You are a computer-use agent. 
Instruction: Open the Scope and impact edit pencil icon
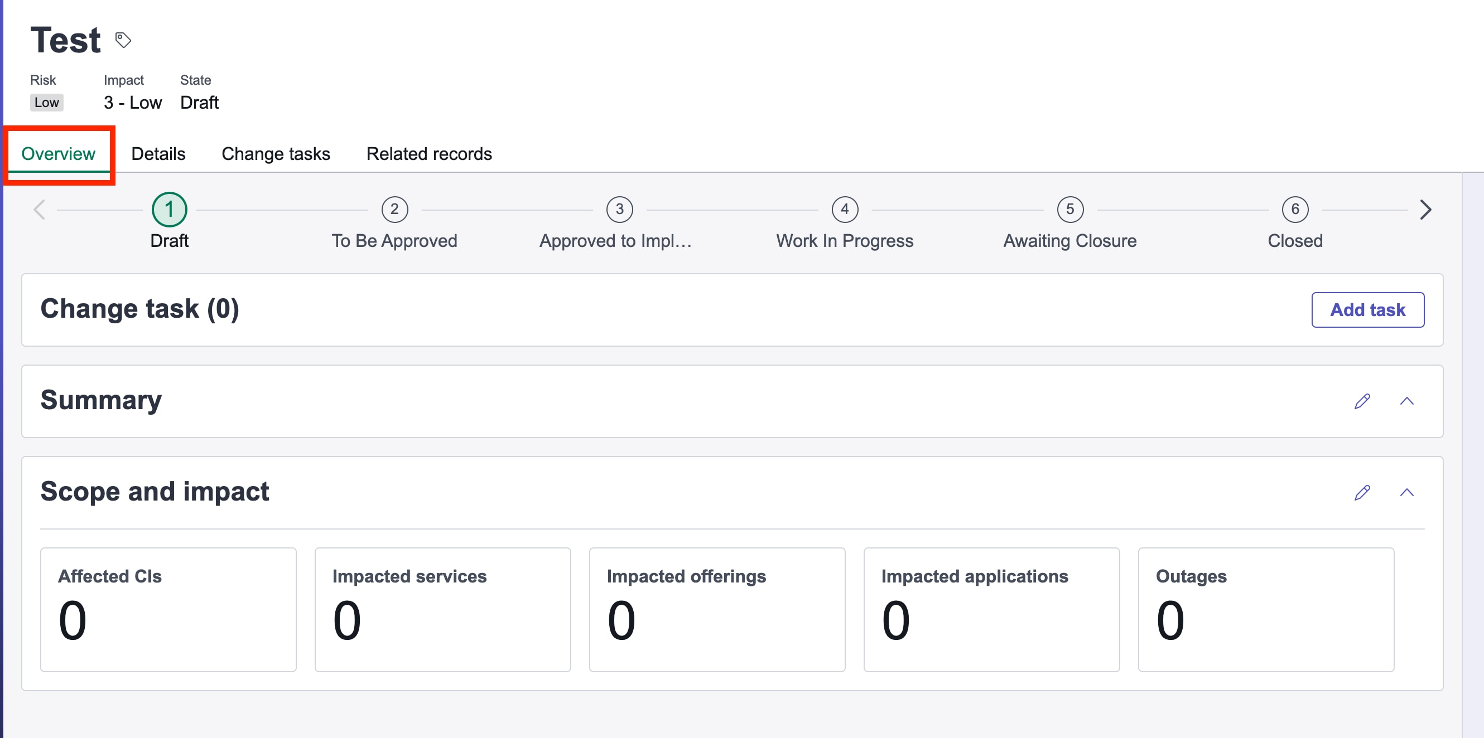point(1362,492)
